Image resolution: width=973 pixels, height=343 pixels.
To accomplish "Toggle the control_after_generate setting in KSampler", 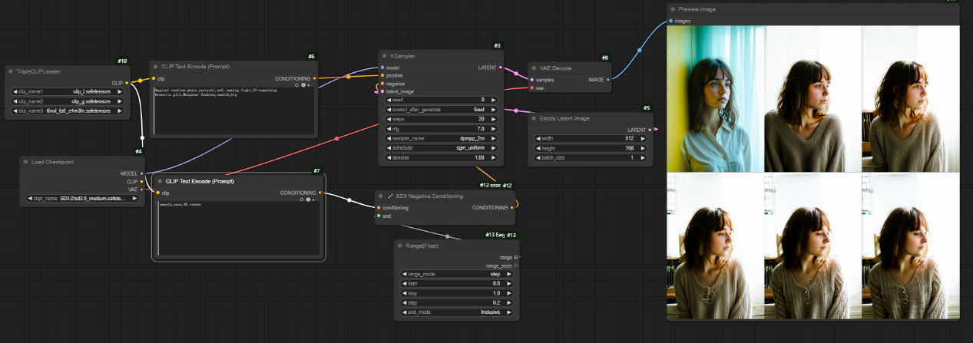I will 439,110.
